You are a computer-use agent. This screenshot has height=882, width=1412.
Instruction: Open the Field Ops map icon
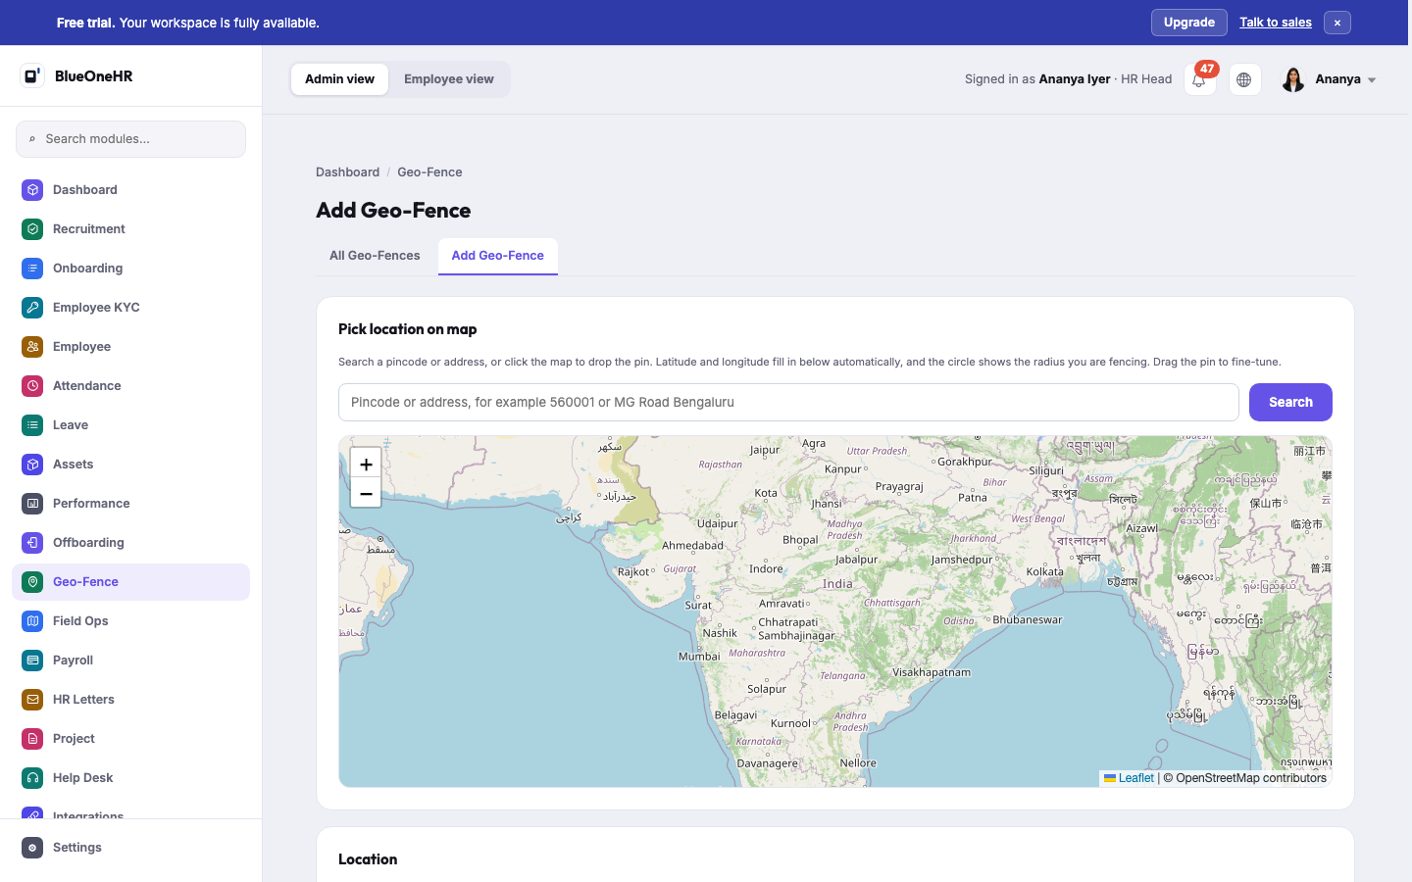[x=32, y=621]
